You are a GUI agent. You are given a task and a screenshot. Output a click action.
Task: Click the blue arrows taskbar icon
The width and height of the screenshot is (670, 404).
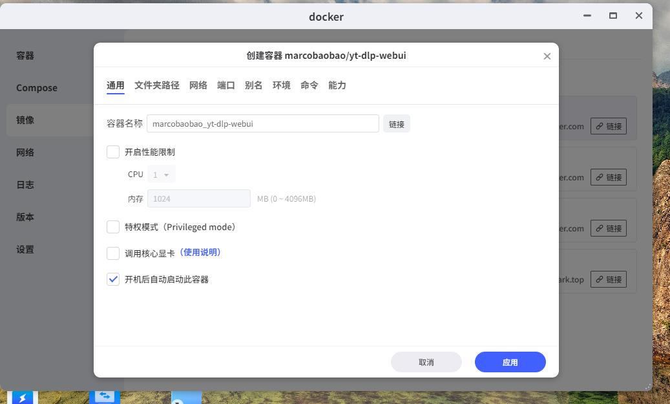point(105,397)
